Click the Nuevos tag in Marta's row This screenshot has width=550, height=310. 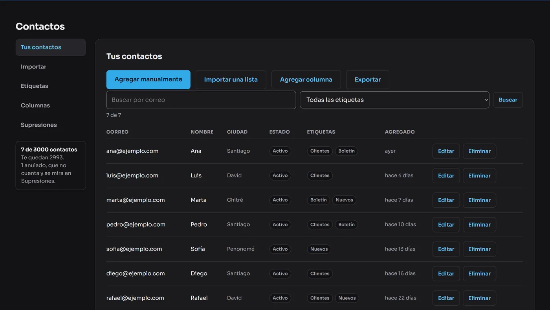tap(345, 200)
